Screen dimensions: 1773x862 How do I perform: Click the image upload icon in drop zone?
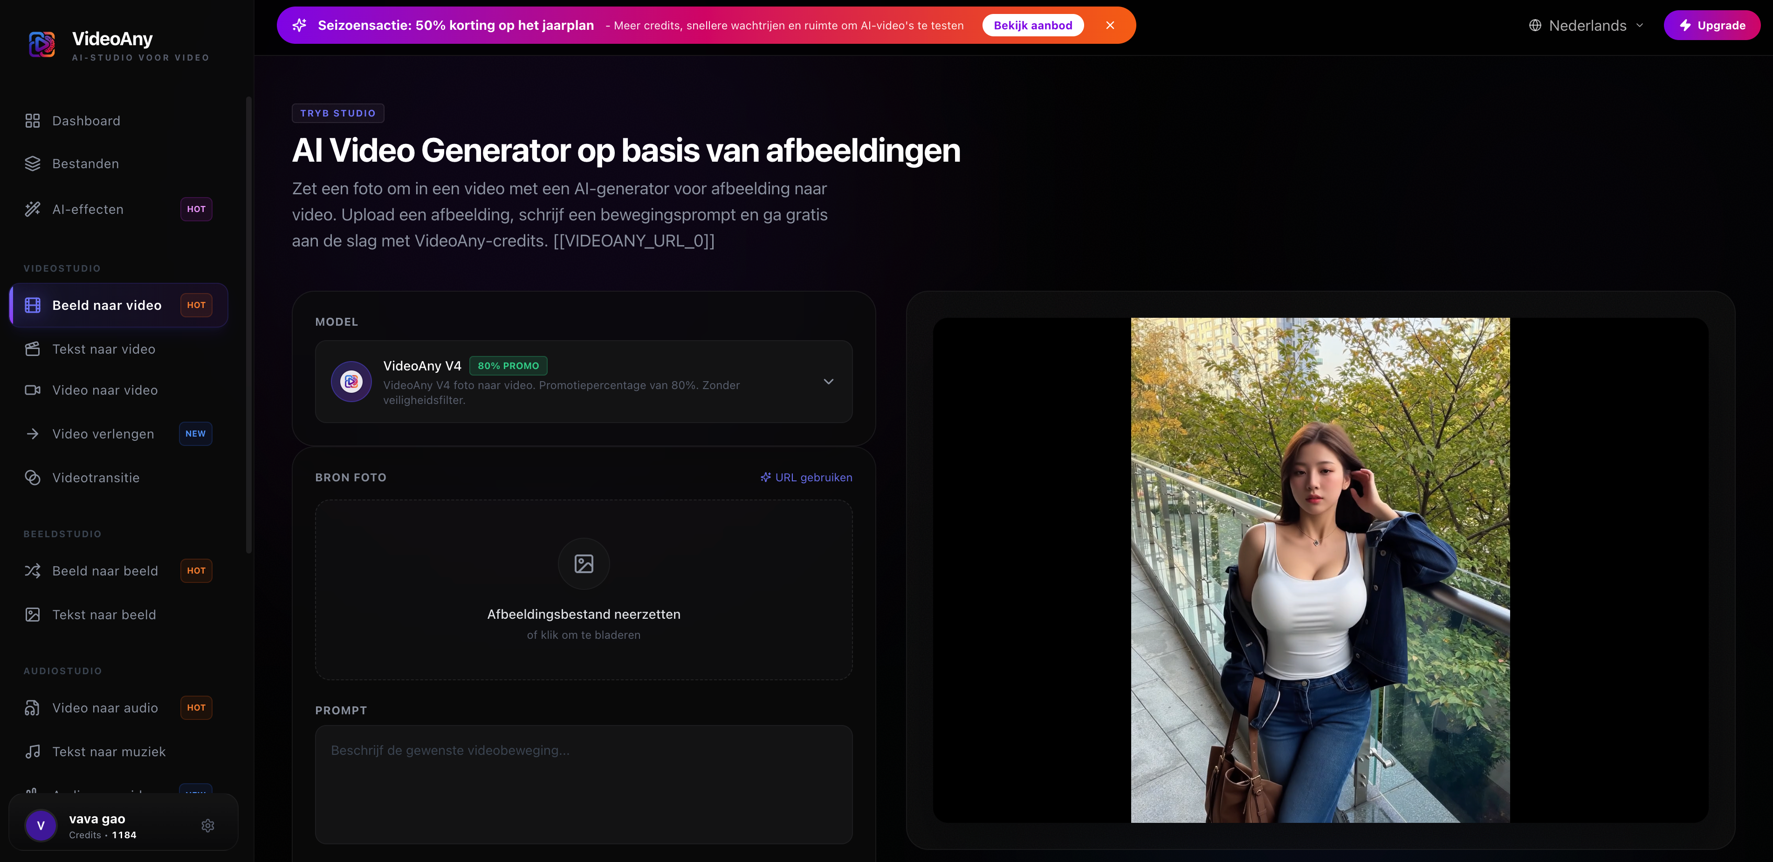[x=584, y=564]
